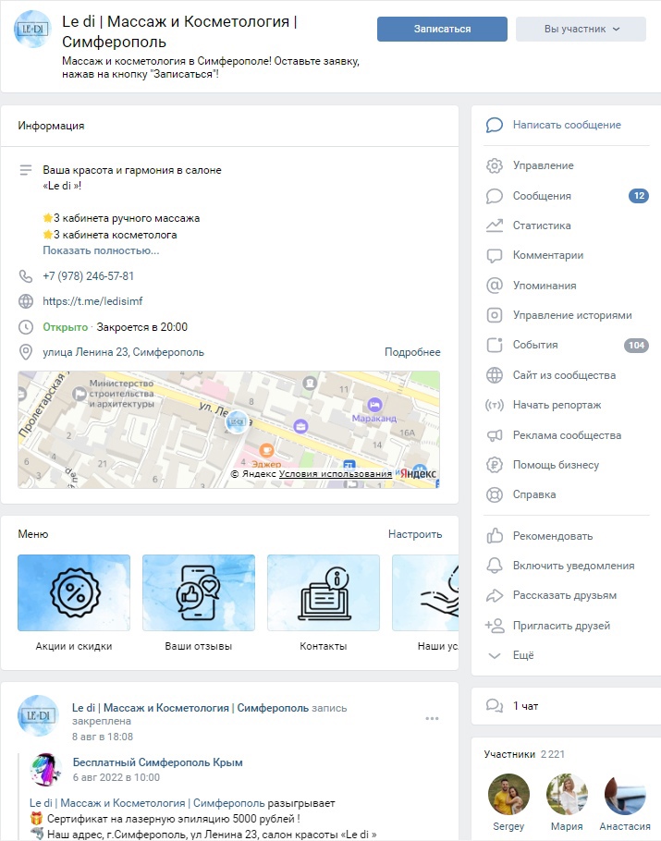The image size is (661, 841).
Task: Open the Статистика chart icon
Action: (x=495, y=225)
